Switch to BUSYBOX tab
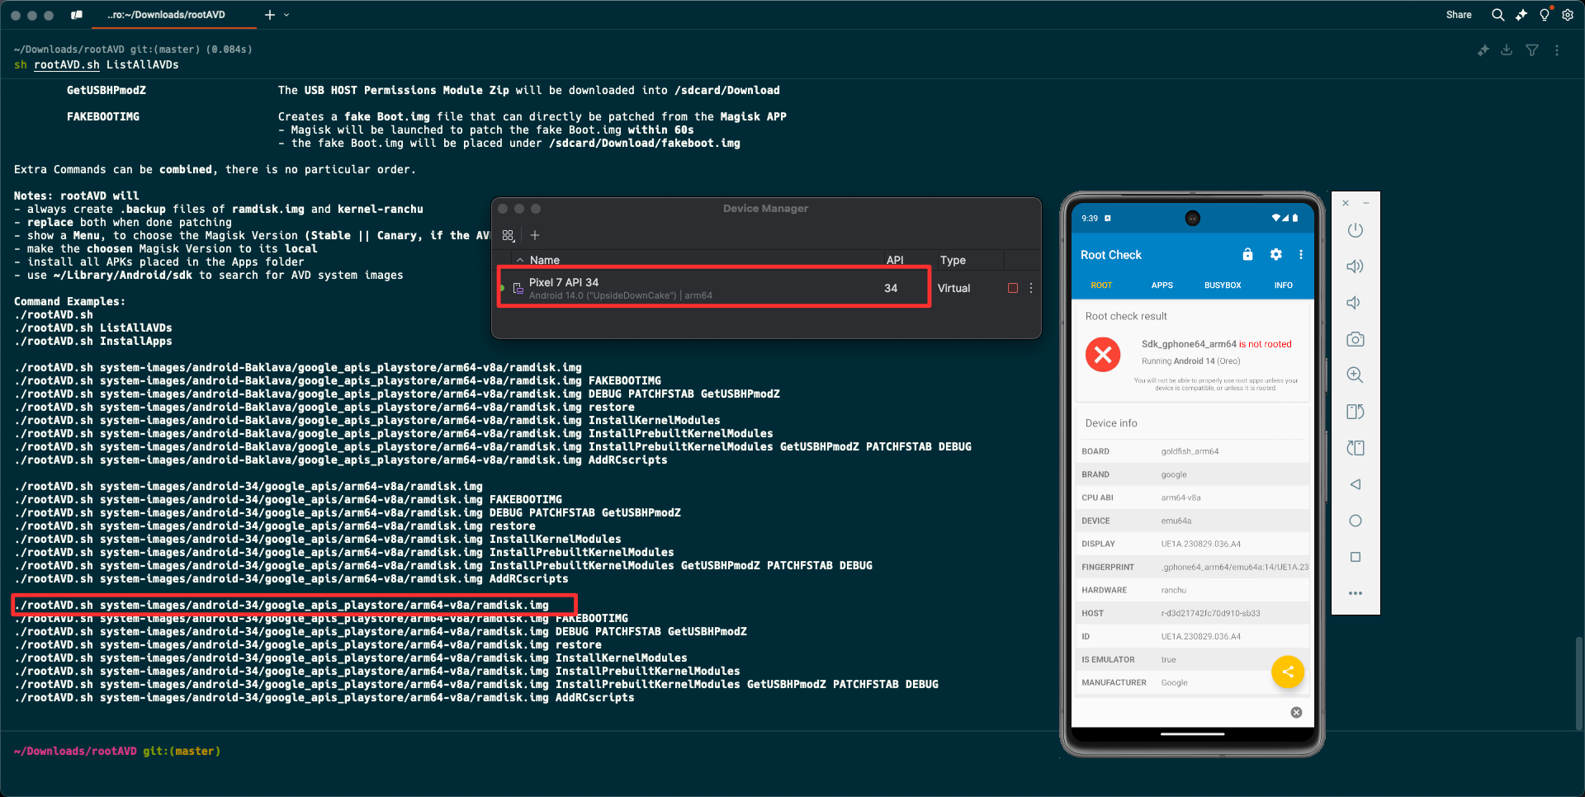1585x797 pixels. click(1223, 285)
